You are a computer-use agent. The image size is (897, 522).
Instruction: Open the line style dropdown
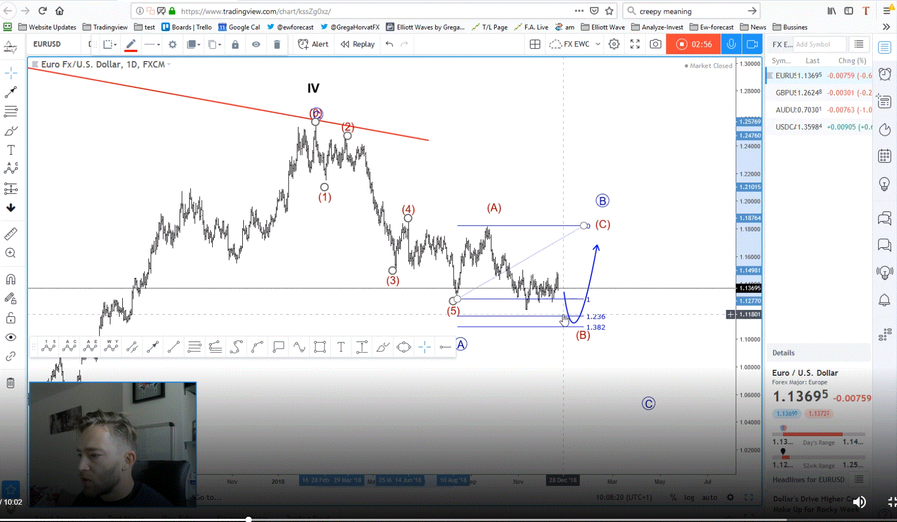tap(152, 44)
